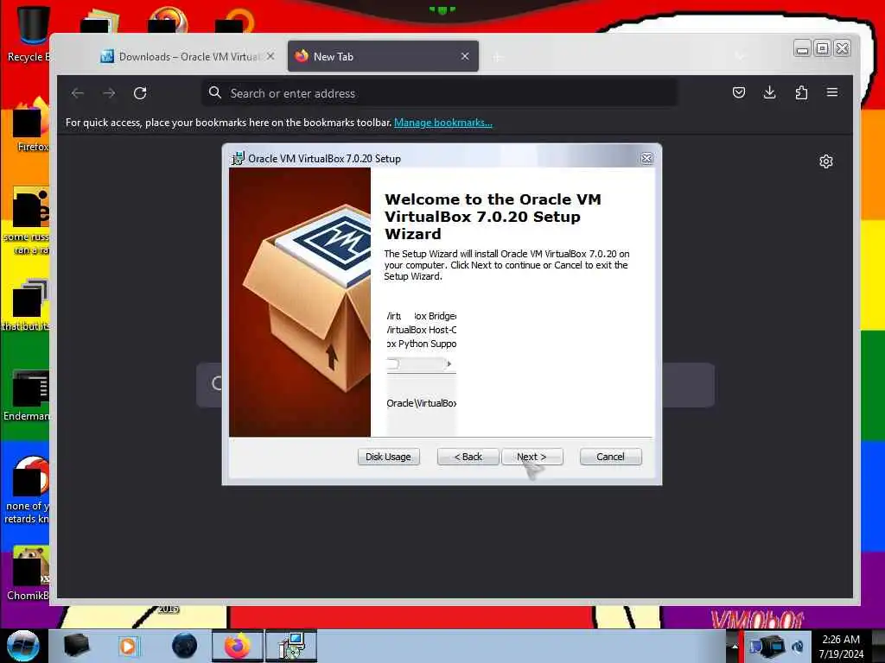Viewport: 885px width, 663px height.
Task: Reload the current Firefox page
Action: pos(140,93)
